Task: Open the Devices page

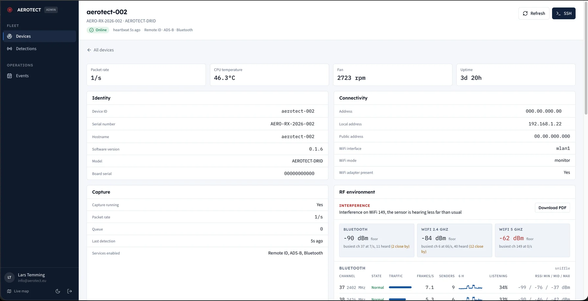Action: [x=40, y=36]
